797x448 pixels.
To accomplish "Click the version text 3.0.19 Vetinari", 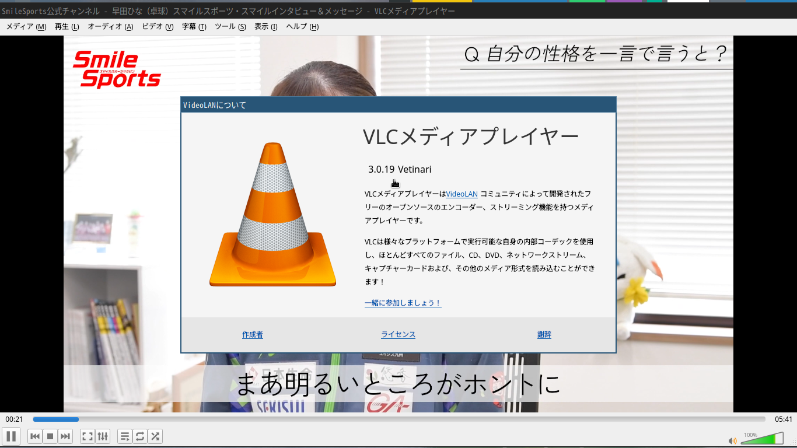I will 400,169.
